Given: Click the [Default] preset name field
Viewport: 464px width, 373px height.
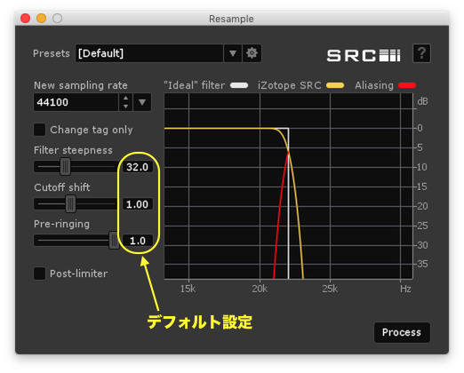Looking at the screenshot, I should [149, 53].
